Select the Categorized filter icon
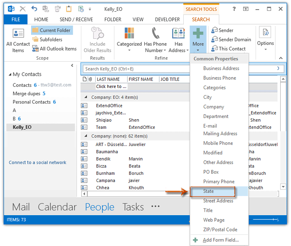Image resolution: width=291 pixels, height=246 pixels. pos(129,34)
